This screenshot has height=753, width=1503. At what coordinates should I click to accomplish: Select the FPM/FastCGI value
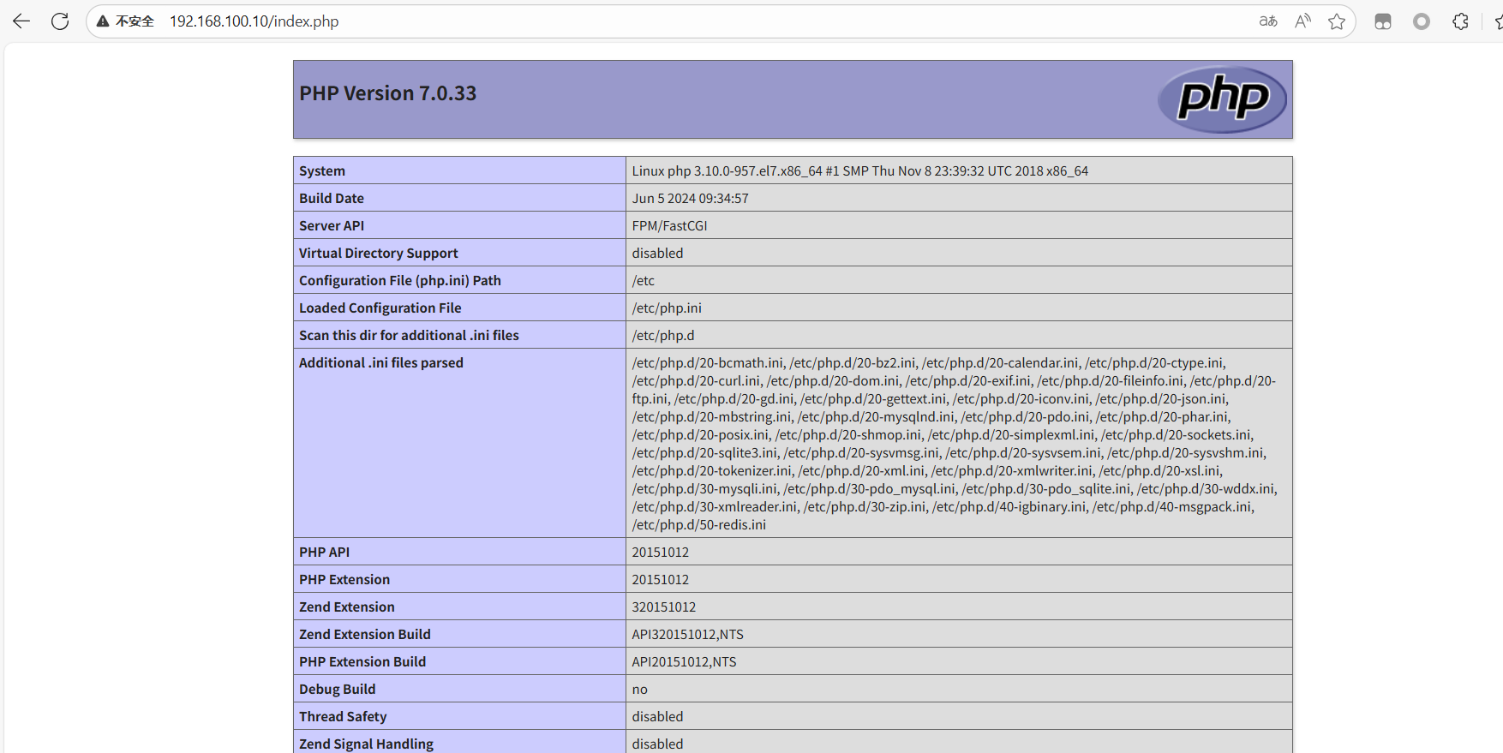click(670, 225)
